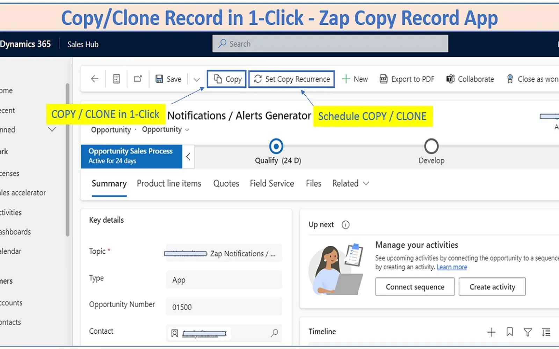Open Recent in the left navigation

7,110
